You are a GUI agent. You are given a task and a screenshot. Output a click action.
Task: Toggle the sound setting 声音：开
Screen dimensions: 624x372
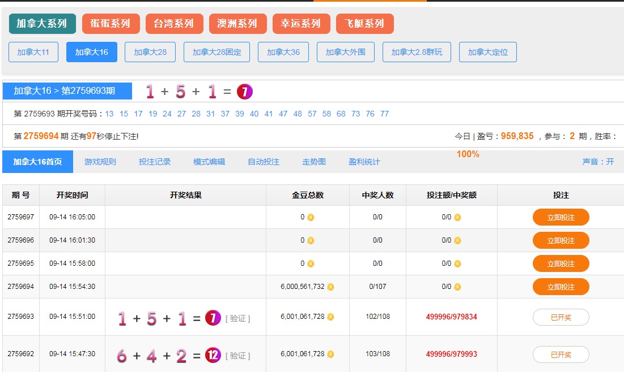pos(598,162)
